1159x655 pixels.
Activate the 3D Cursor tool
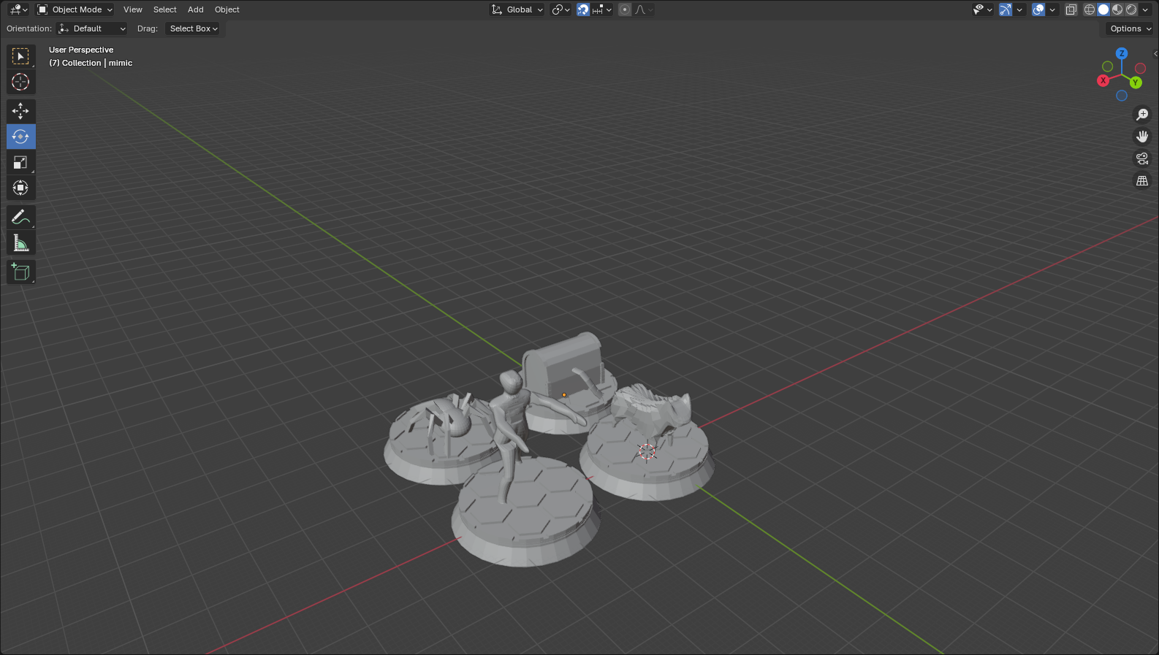[20, 82]
